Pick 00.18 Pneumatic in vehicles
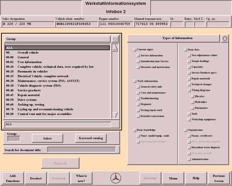The image size is (232, 186). 57,72
